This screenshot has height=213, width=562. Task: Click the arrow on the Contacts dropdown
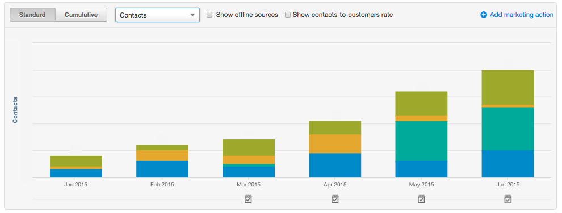[192, 15]
